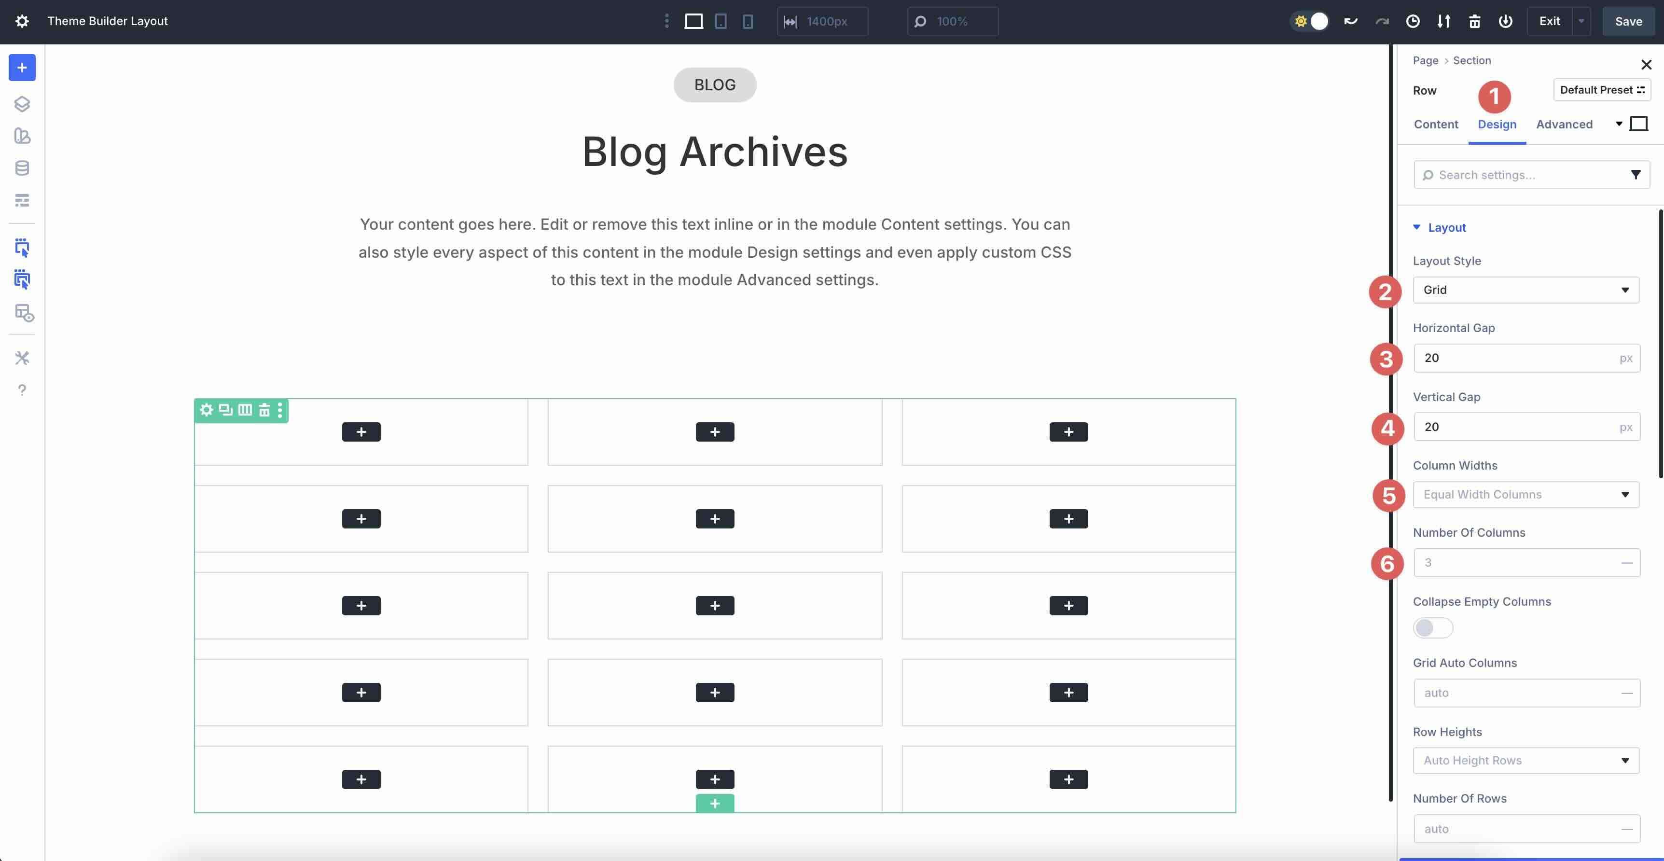Open the Row Heights dropdown
The height and width of the screenshot is (861, 1664).
click(x=1526, y=760)
